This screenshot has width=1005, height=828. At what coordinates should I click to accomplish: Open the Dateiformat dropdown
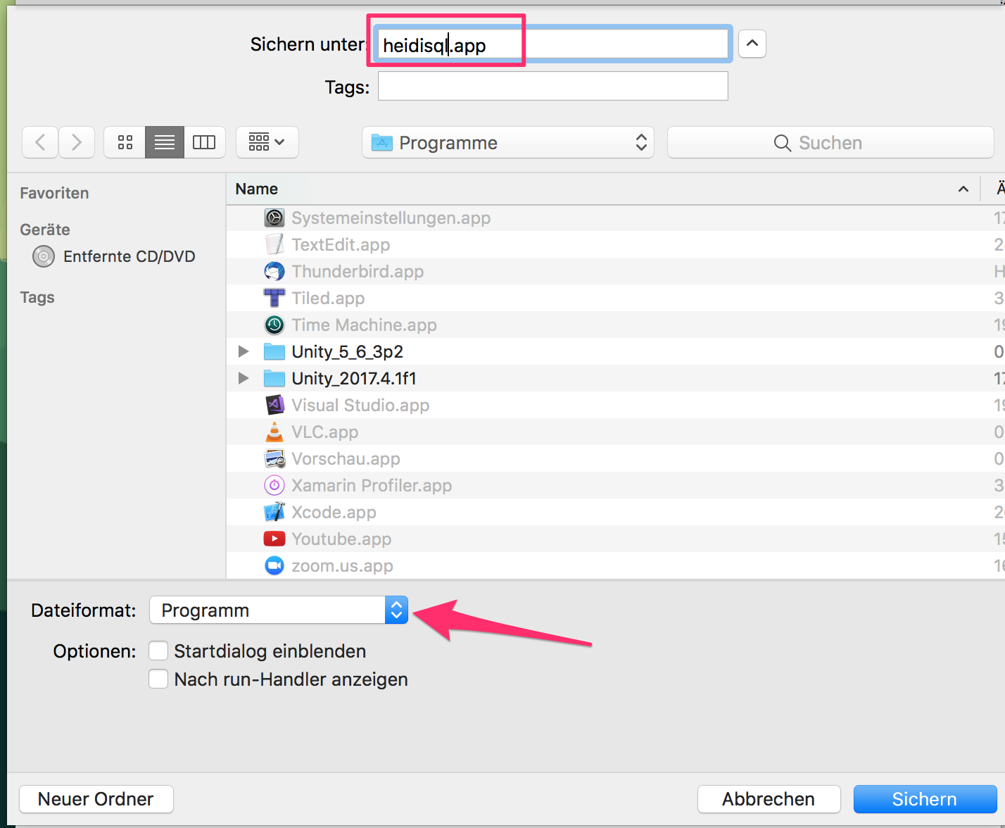pyautogui.click(x=396, y=610)
